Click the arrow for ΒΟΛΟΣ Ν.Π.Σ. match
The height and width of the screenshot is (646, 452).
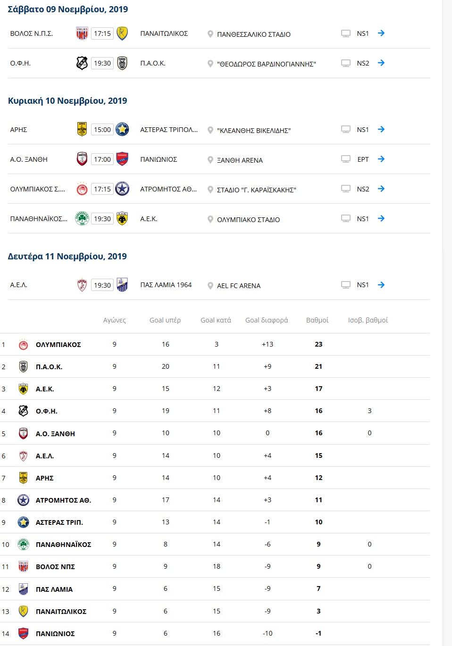coord(381,33)
